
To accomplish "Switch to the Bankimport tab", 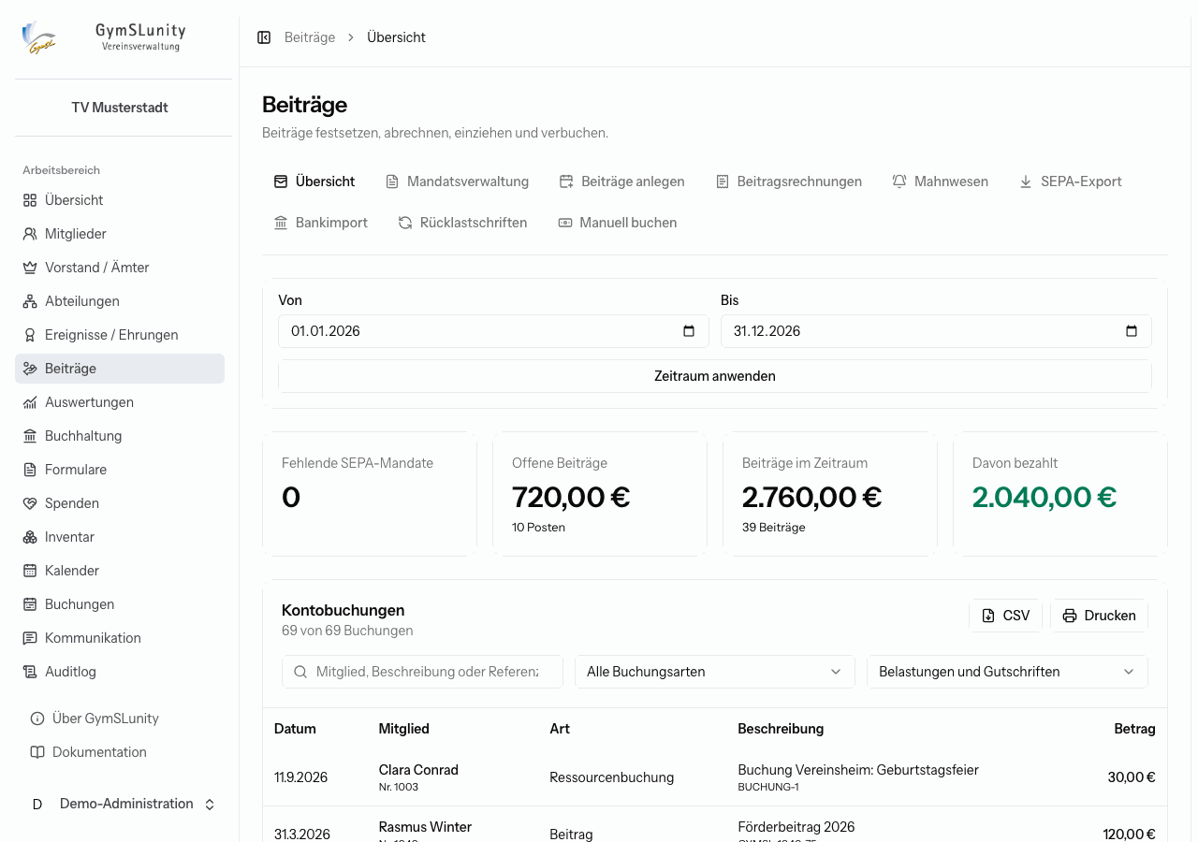I will (x=320, y=223).
